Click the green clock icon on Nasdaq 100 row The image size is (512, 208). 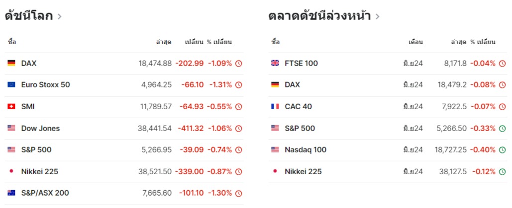[x=502, y=150]
